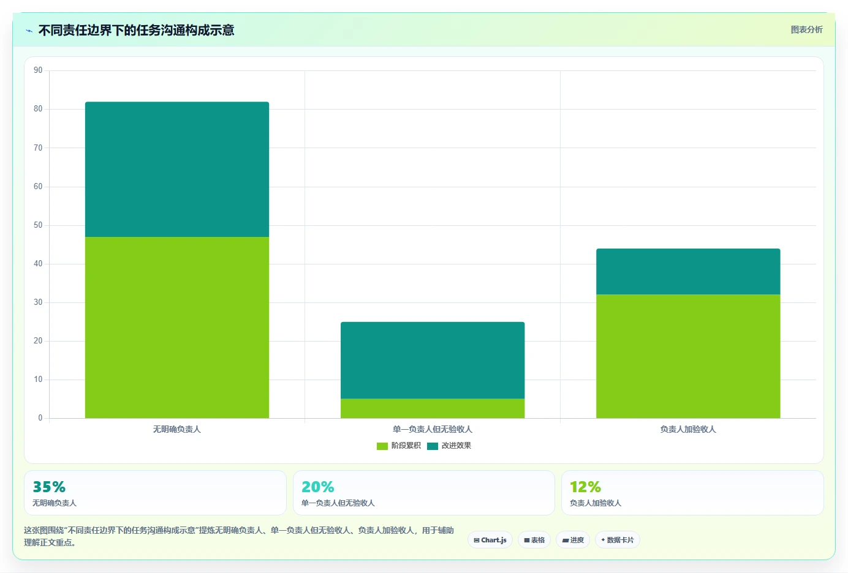This screenshot has width=848, height=573.
Task: Click the y-axis value 0
Action: coord(40,418)
